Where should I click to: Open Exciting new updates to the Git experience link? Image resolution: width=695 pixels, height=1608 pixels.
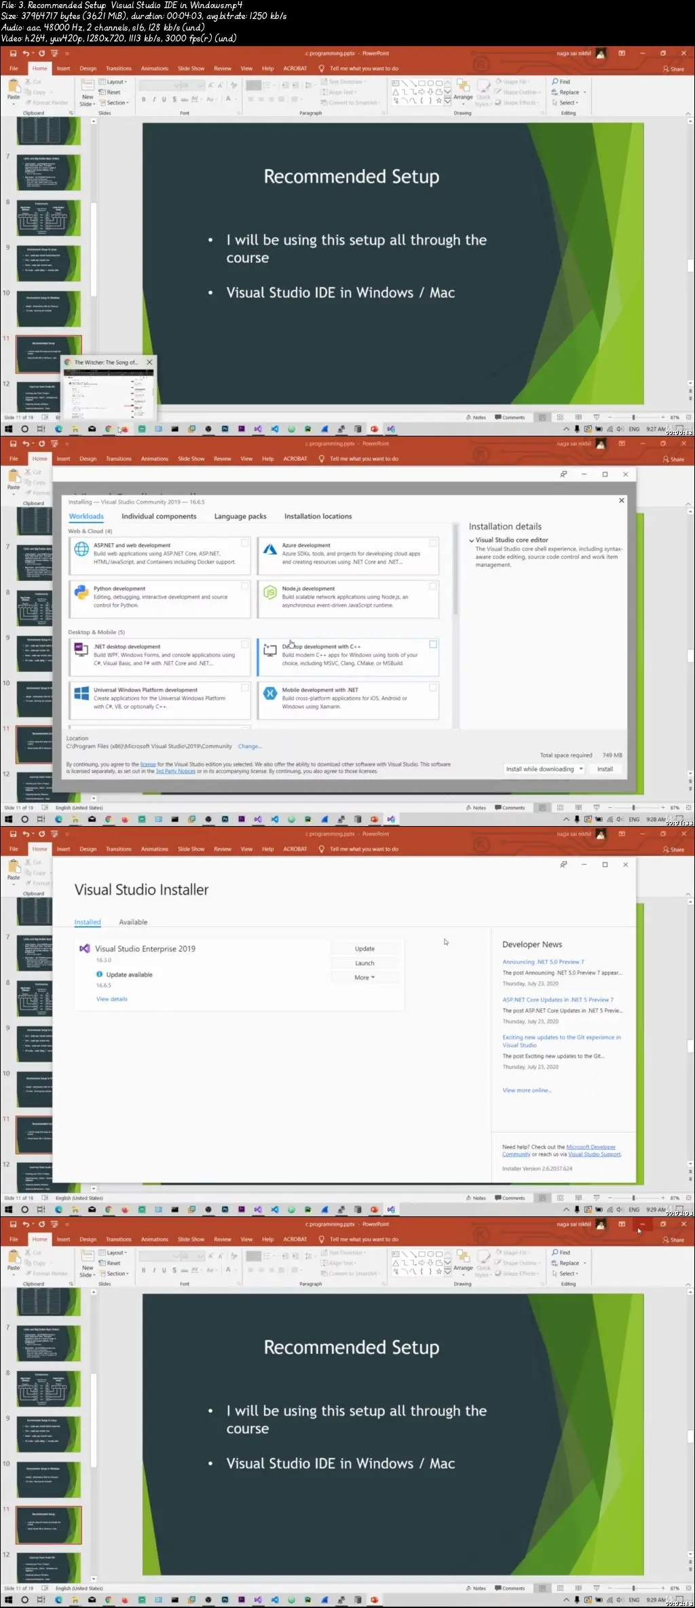tap(562, 1041)
